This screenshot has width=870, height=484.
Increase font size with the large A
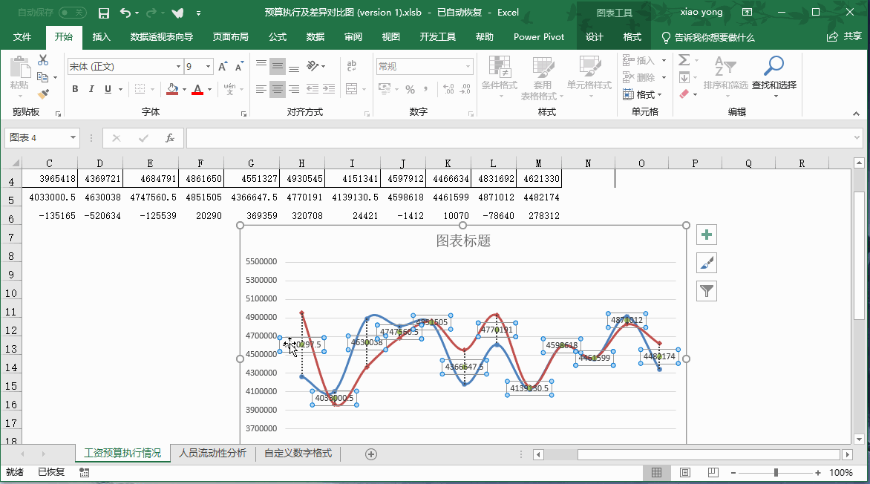[223, 67]
